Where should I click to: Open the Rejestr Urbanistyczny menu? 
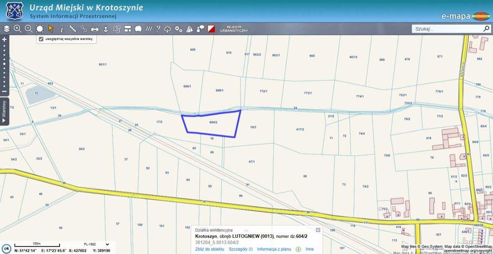(234, 29)
